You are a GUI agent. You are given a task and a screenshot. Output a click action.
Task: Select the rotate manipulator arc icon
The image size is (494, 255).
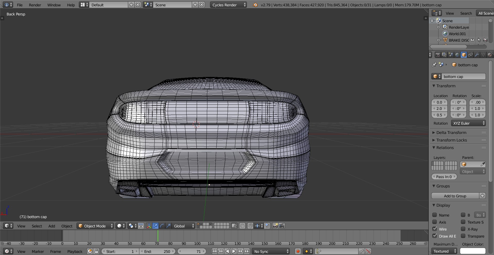162,226
